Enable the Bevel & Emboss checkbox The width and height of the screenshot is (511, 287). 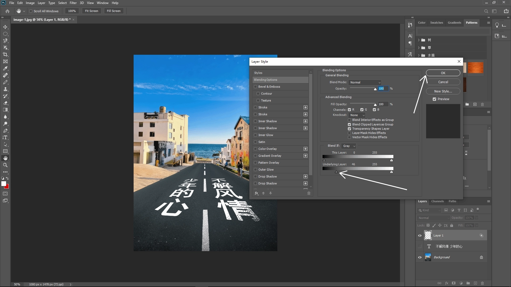click(256, 87)
